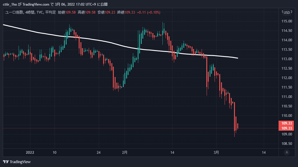Click the 114.50 price axis label
The height and width of the screenshot is (167, 298).
pos(287,31)
